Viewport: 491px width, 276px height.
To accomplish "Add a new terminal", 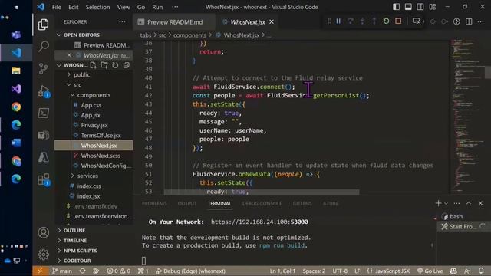I will [438, 203].
